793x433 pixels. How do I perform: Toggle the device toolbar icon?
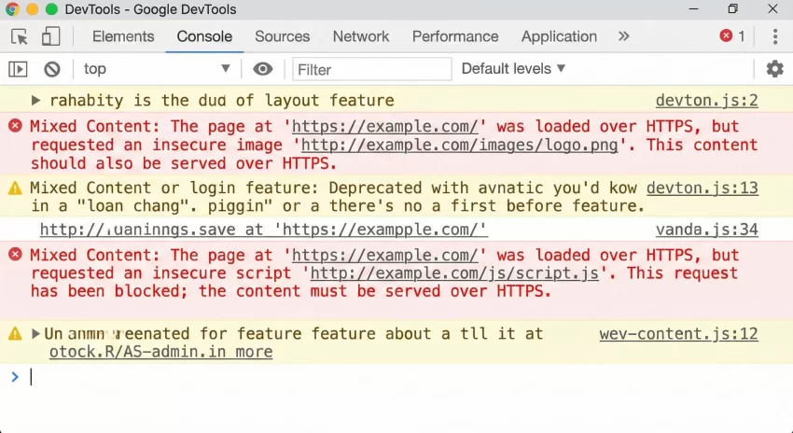[50, 36]
